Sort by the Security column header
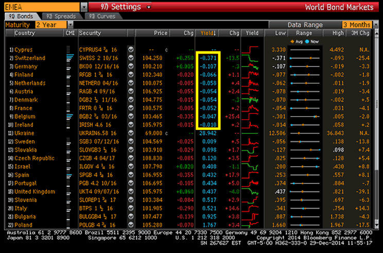This screenshot has width=383, height=253. [x=102, y=33]
